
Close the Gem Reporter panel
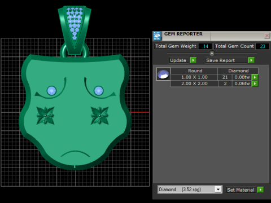click(267, 36)
